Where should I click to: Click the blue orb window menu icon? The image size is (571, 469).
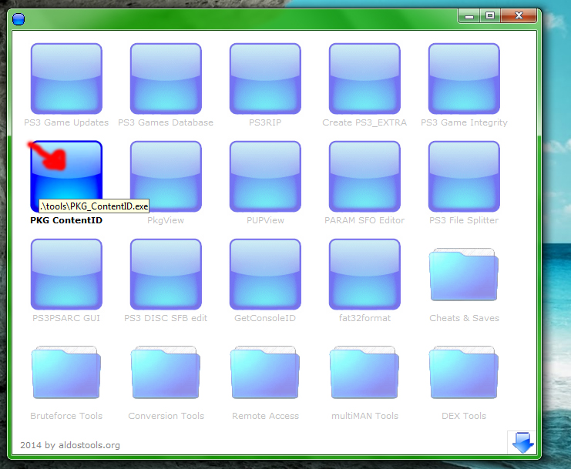19,18
